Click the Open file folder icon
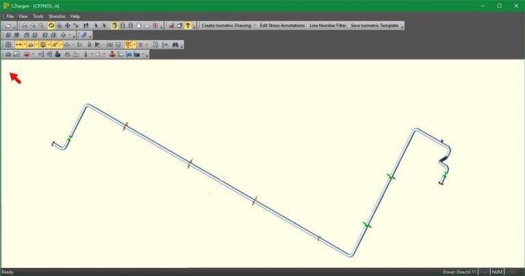 (8, 25)
